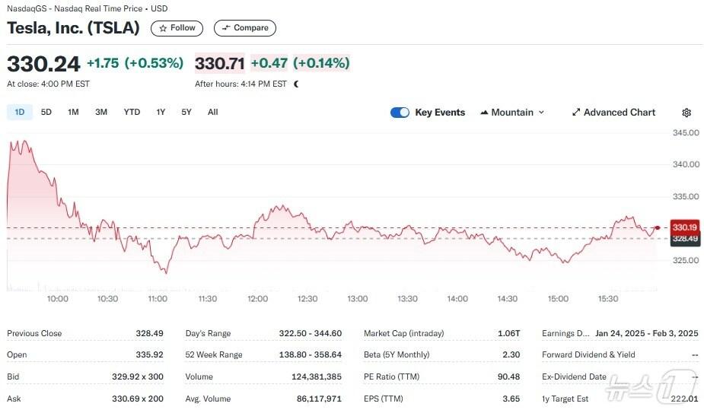Switch to the 5D time range
704x413 pixels.
pos(46,113)
